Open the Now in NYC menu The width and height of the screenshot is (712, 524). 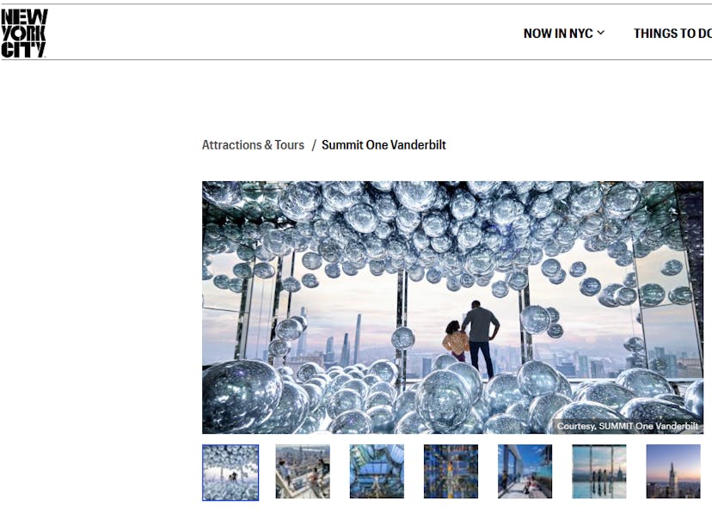pos(564,34)
